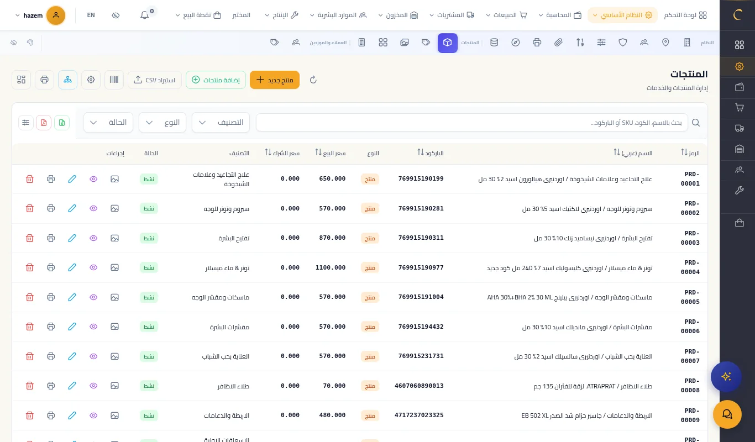Viewport: 755px width, 442px height.
Task: Open the chat support floating button
Action: [x=727, y=414]
